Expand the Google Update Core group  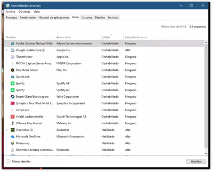click(7, 50)
